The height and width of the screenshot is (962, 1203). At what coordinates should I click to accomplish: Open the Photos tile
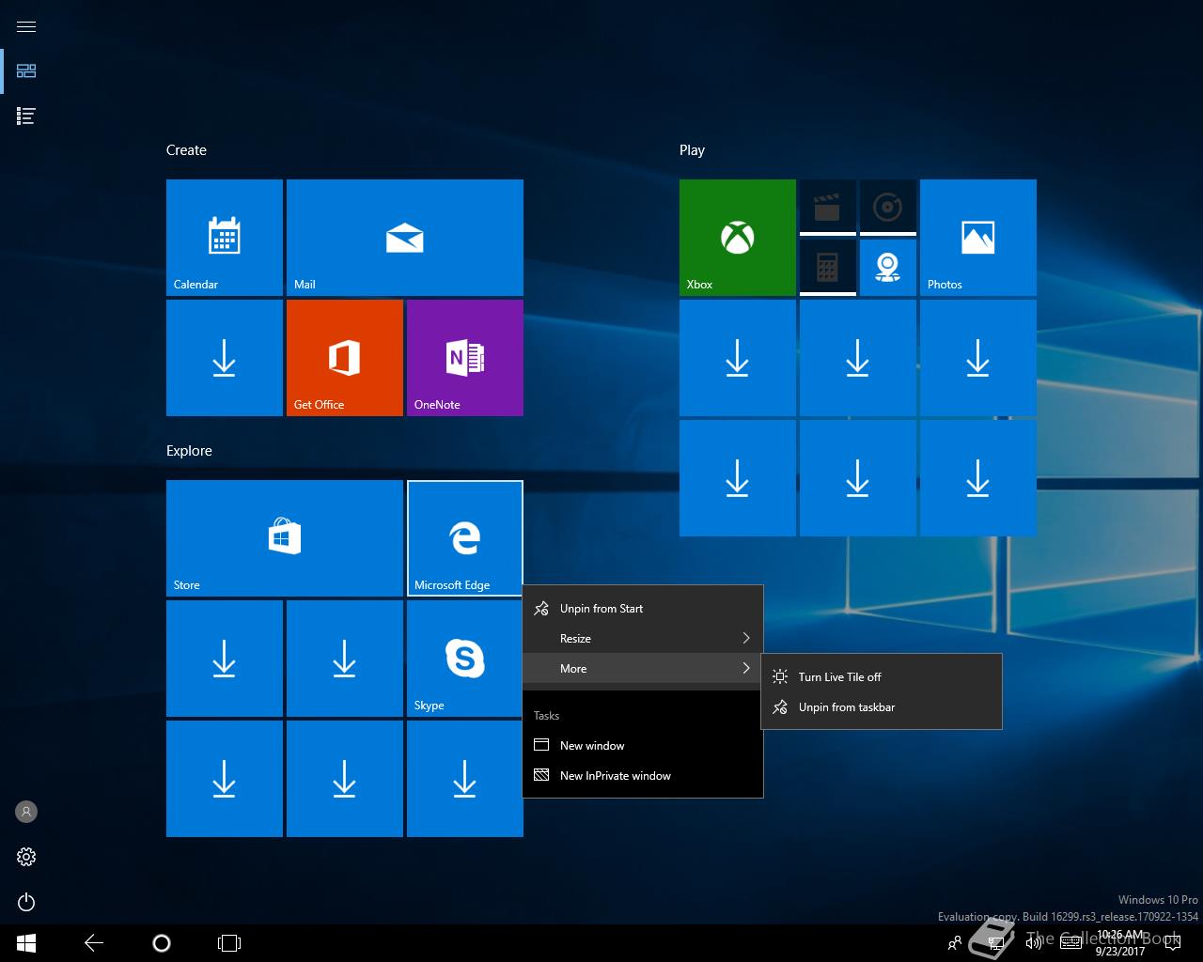978,238
